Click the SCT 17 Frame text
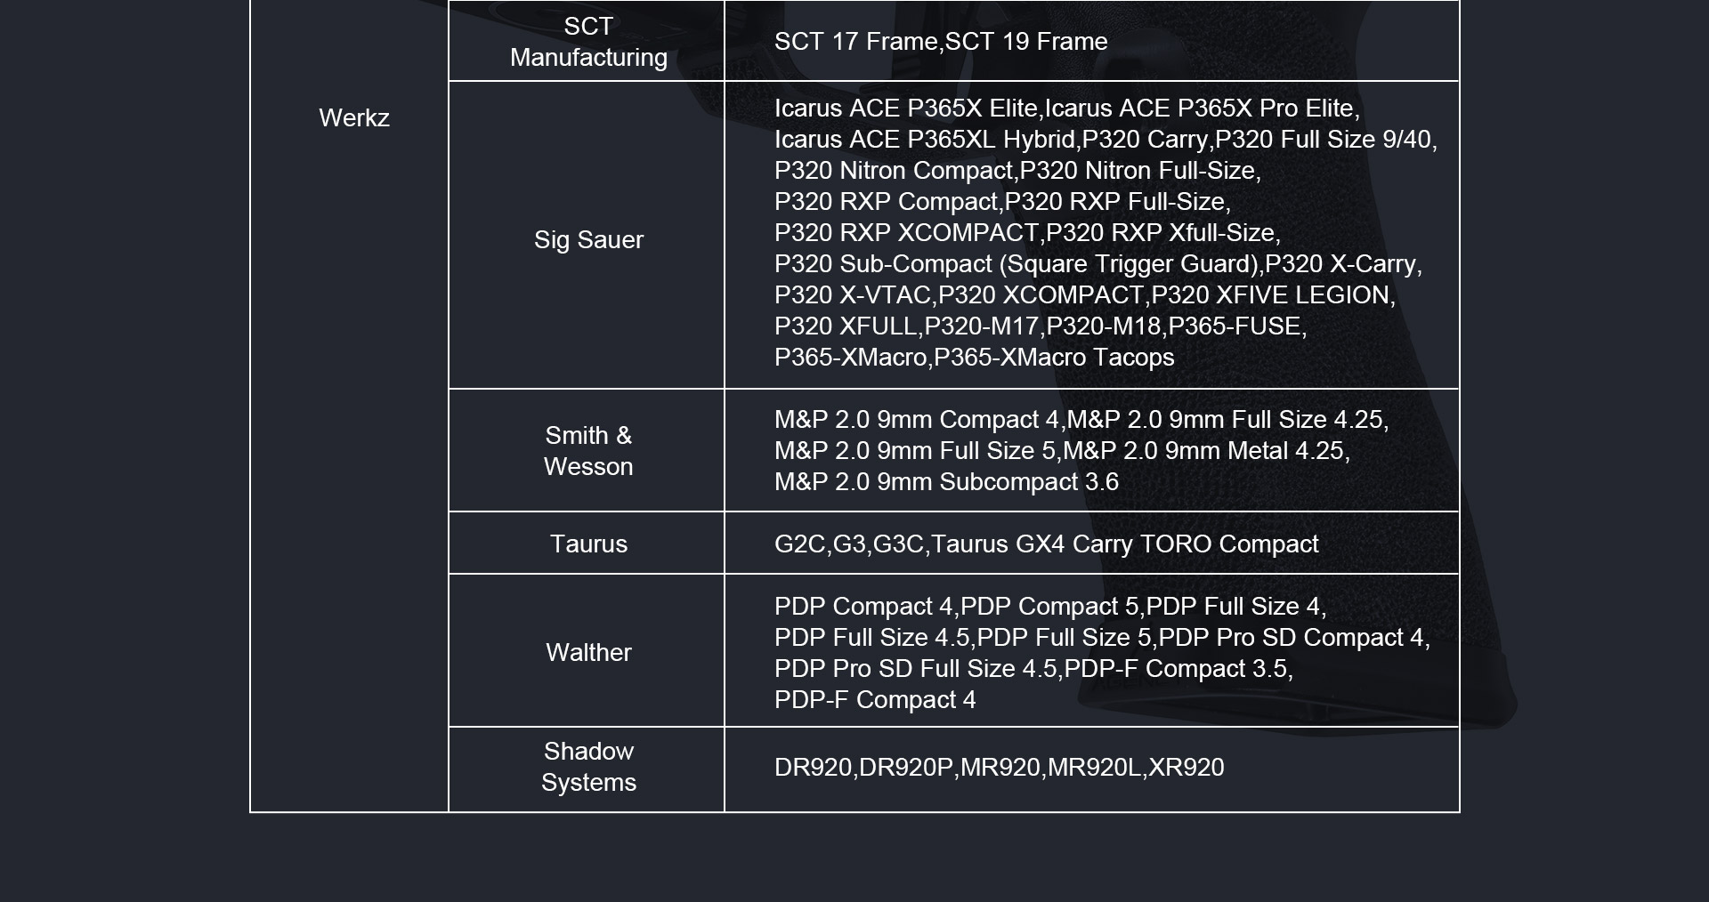 (855, 42)
